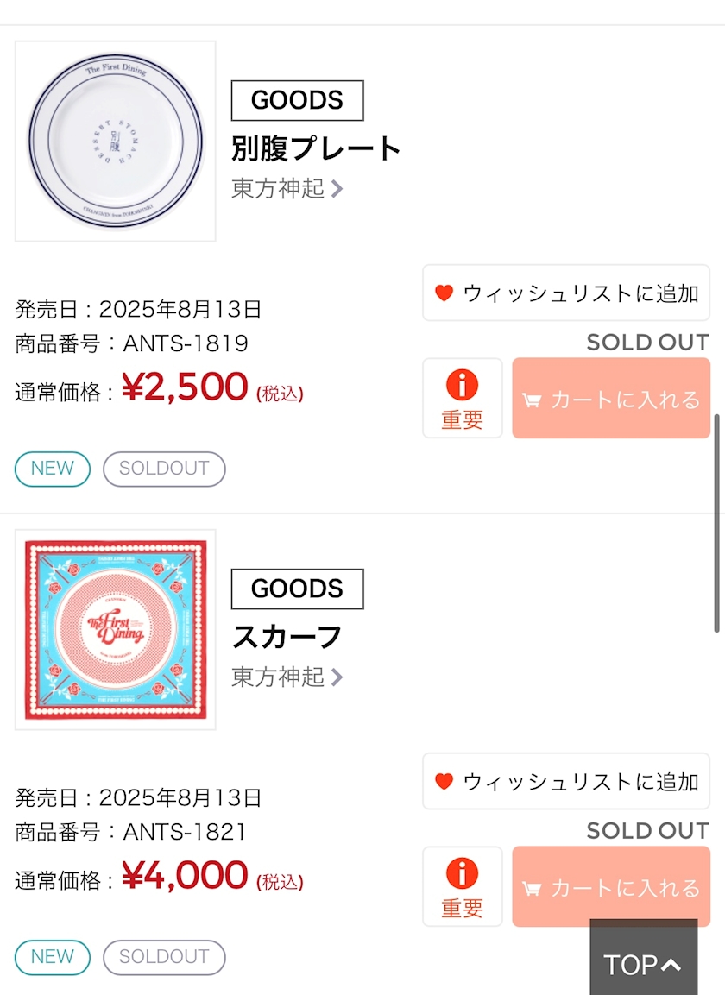Image resolution: width=725 pixels, height=995 pixels.
Task: Select the GOODS category tag above 別腹プレート
Action: coord(297,101)
